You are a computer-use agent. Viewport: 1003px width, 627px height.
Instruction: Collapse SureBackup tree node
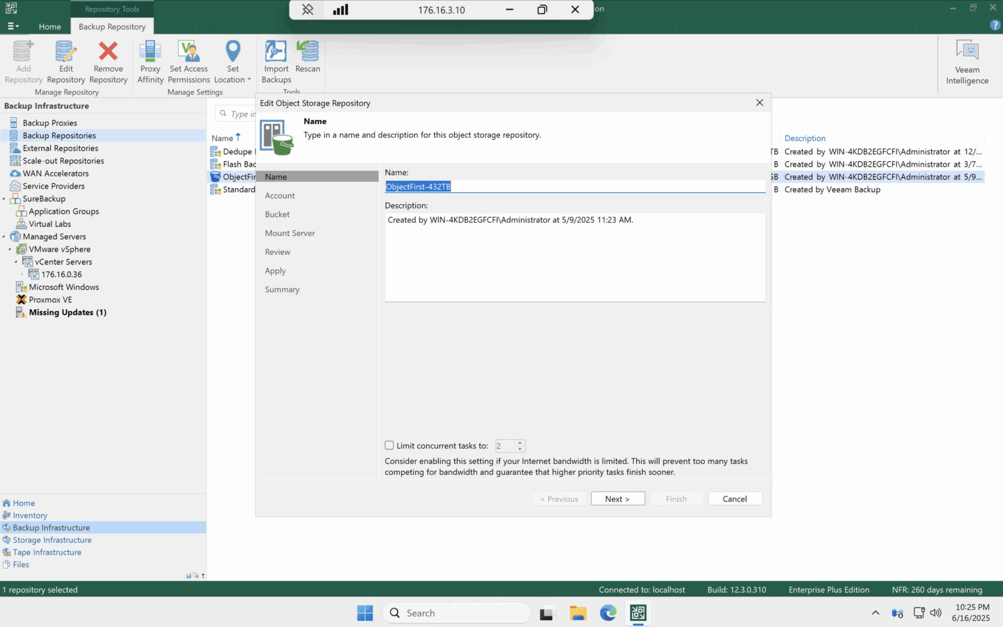[4, 199]
